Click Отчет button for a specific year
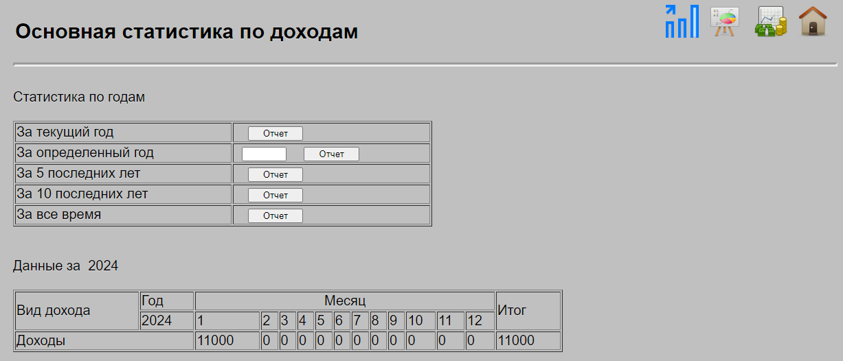This screenshot has width=843, height=361. coord(331,154)
